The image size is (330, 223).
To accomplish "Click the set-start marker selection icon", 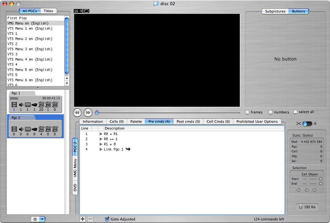I will pos(298,190).
